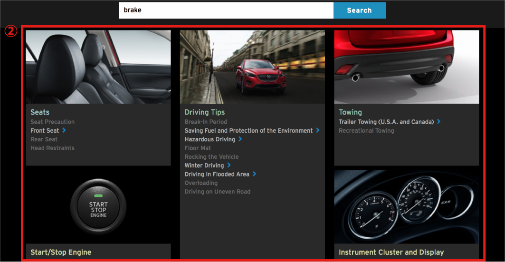Select the Seats section heading
Image resolution: width=505 pixels, height=262 pixels.
click(x=40, y=112)
